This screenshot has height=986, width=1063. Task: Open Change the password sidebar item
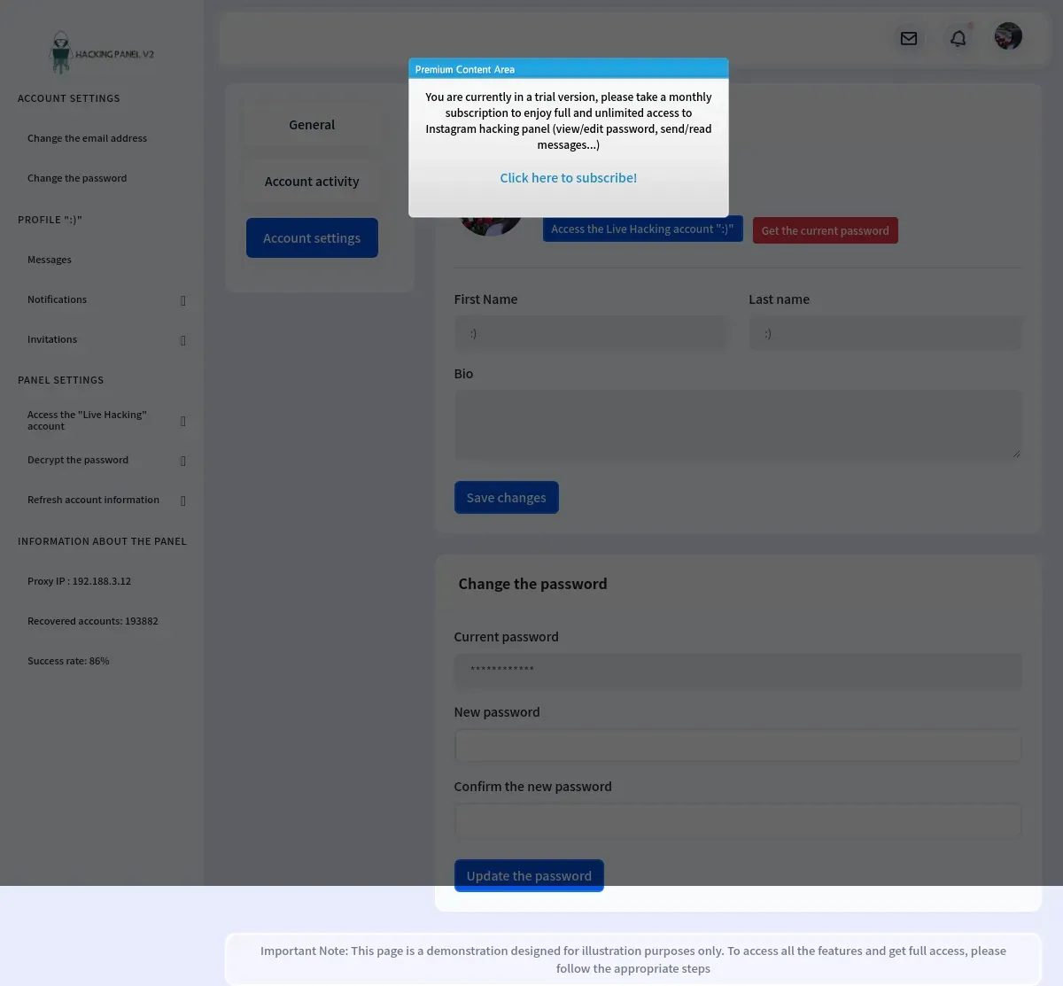pos(77,178)
